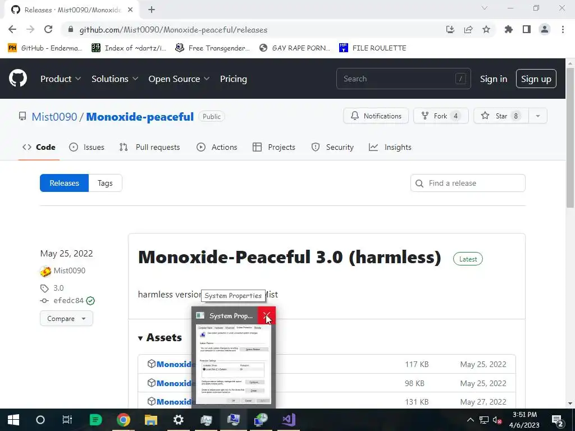Viewport: 575px width, 431px height.
Task: Focus the GitHub Search field
Action: coord(403,79)
